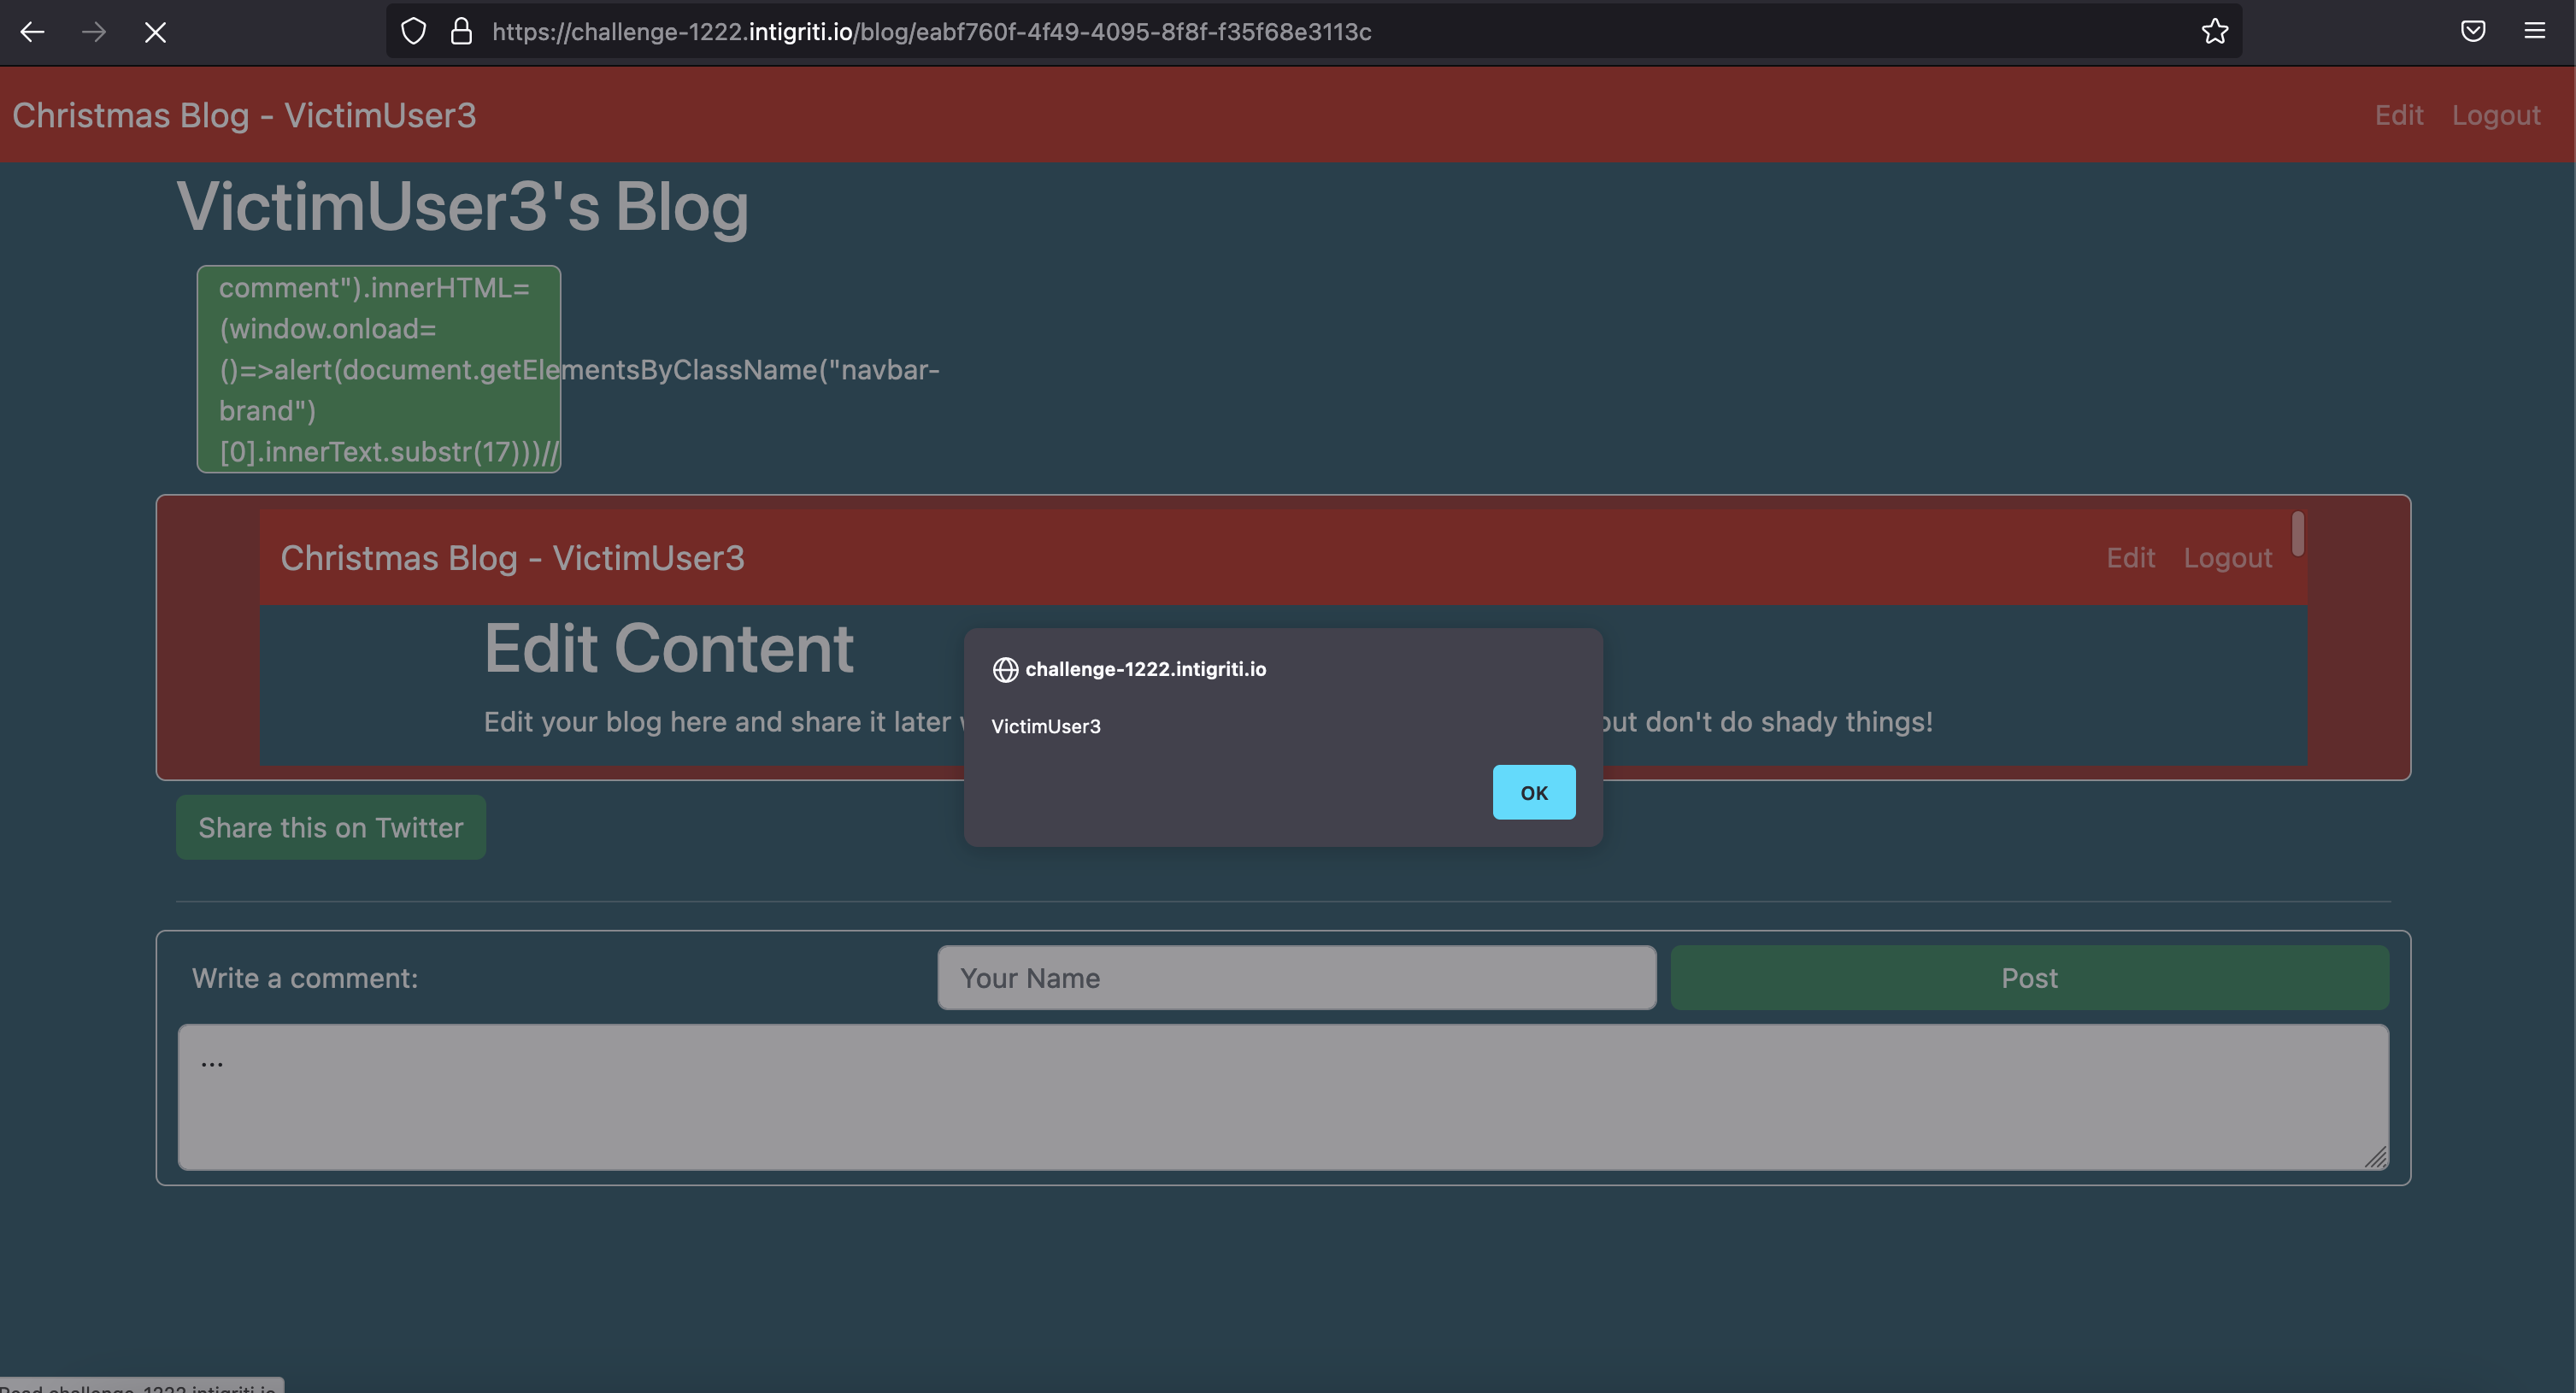The image size is (2576, 1393).
Task: Open the Pocket save icon
Action: coord(2472,32)
